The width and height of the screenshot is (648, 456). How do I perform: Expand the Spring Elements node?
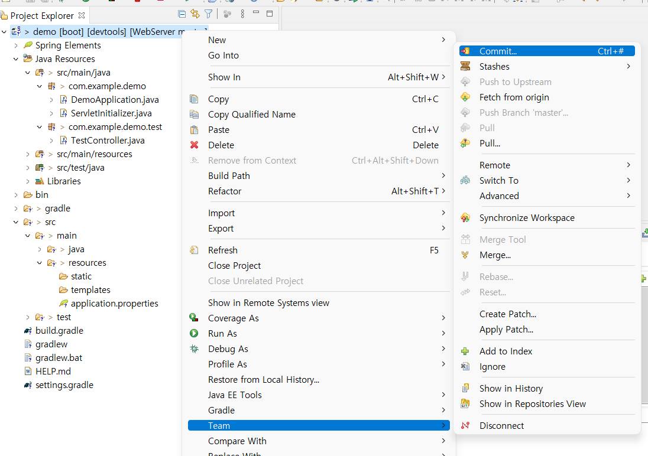[16, 45]
